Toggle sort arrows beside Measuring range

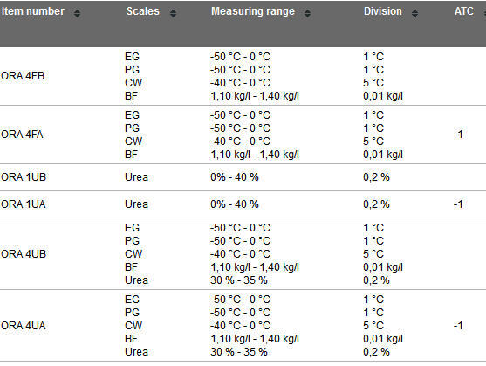[x=307, y=13]
